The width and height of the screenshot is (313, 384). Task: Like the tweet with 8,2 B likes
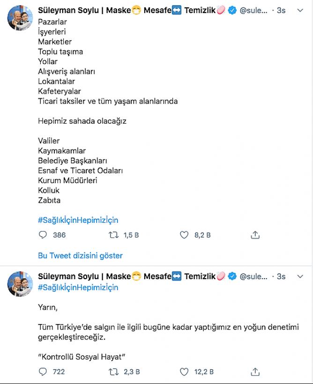[x=184, y=235]
